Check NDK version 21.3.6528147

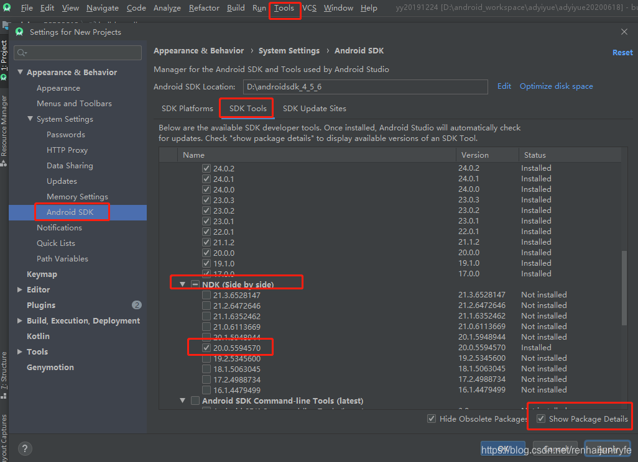[x=206, y=295]
